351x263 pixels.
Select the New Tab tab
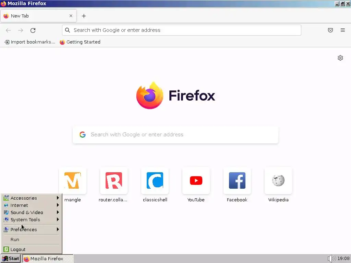click(x=38, y=16)
